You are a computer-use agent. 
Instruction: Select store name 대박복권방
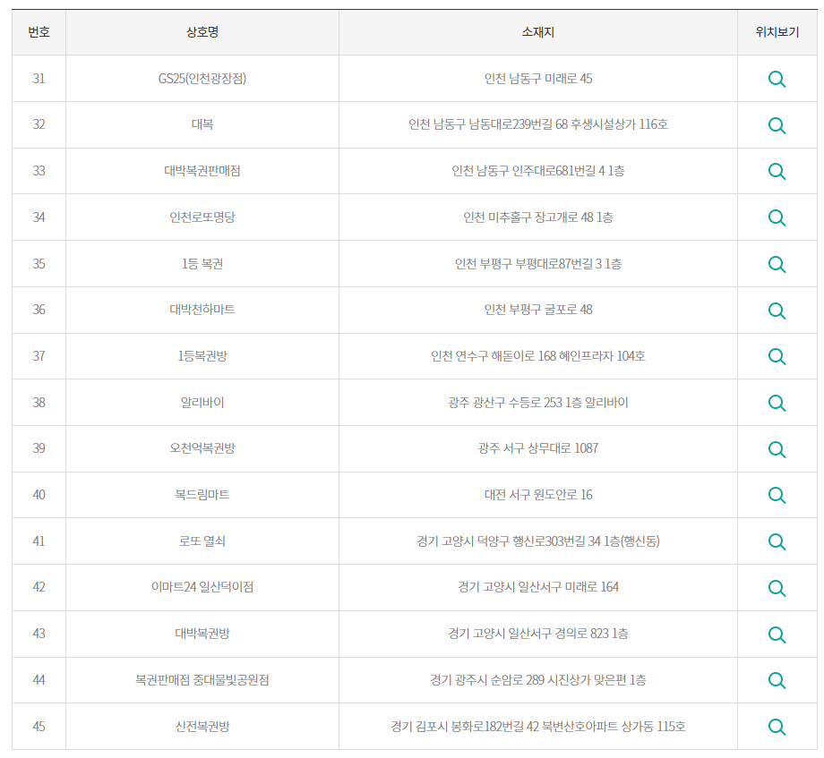coord(202,633)
